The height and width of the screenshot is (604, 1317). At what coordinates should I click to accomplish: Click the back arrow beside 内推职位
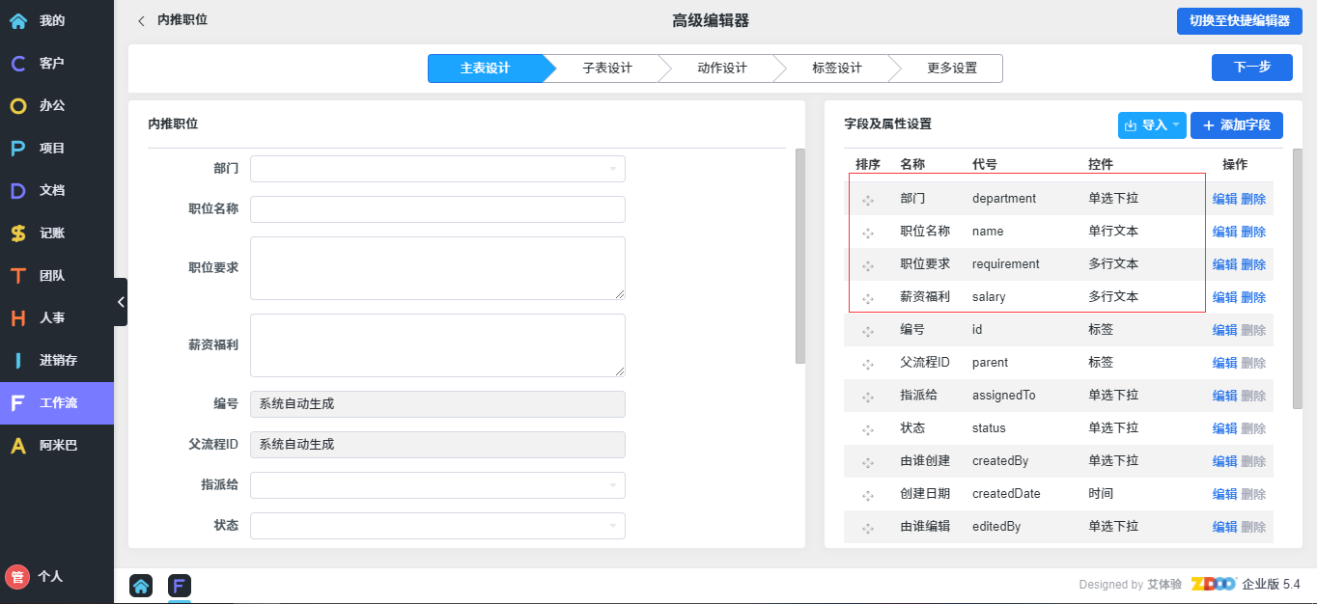pyautogui.click(x=142, y=20)
